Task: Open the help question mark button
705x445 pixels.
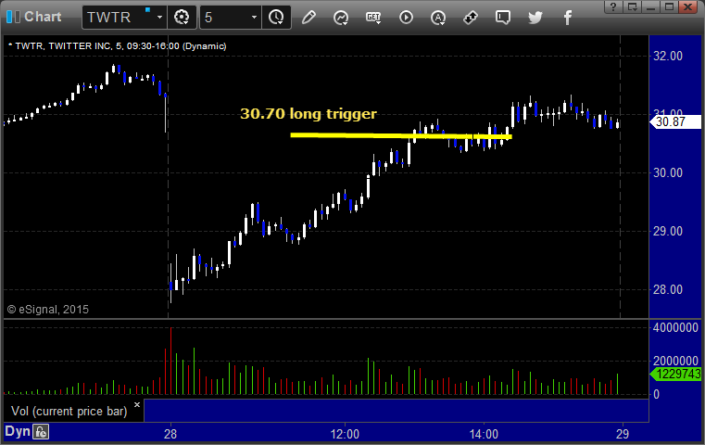Action: click(x=613, y=6)
